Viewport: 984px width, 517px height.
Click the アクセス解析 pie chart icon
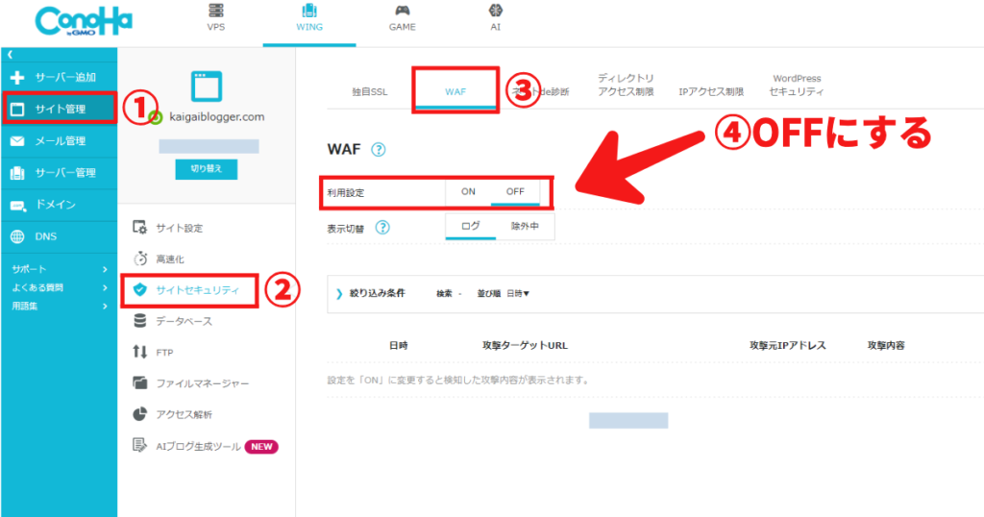click(140, 414)
